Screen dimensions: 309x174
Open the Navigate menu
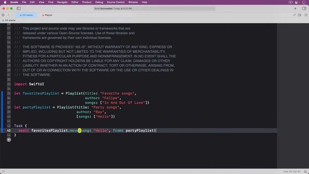pos(62,2)
